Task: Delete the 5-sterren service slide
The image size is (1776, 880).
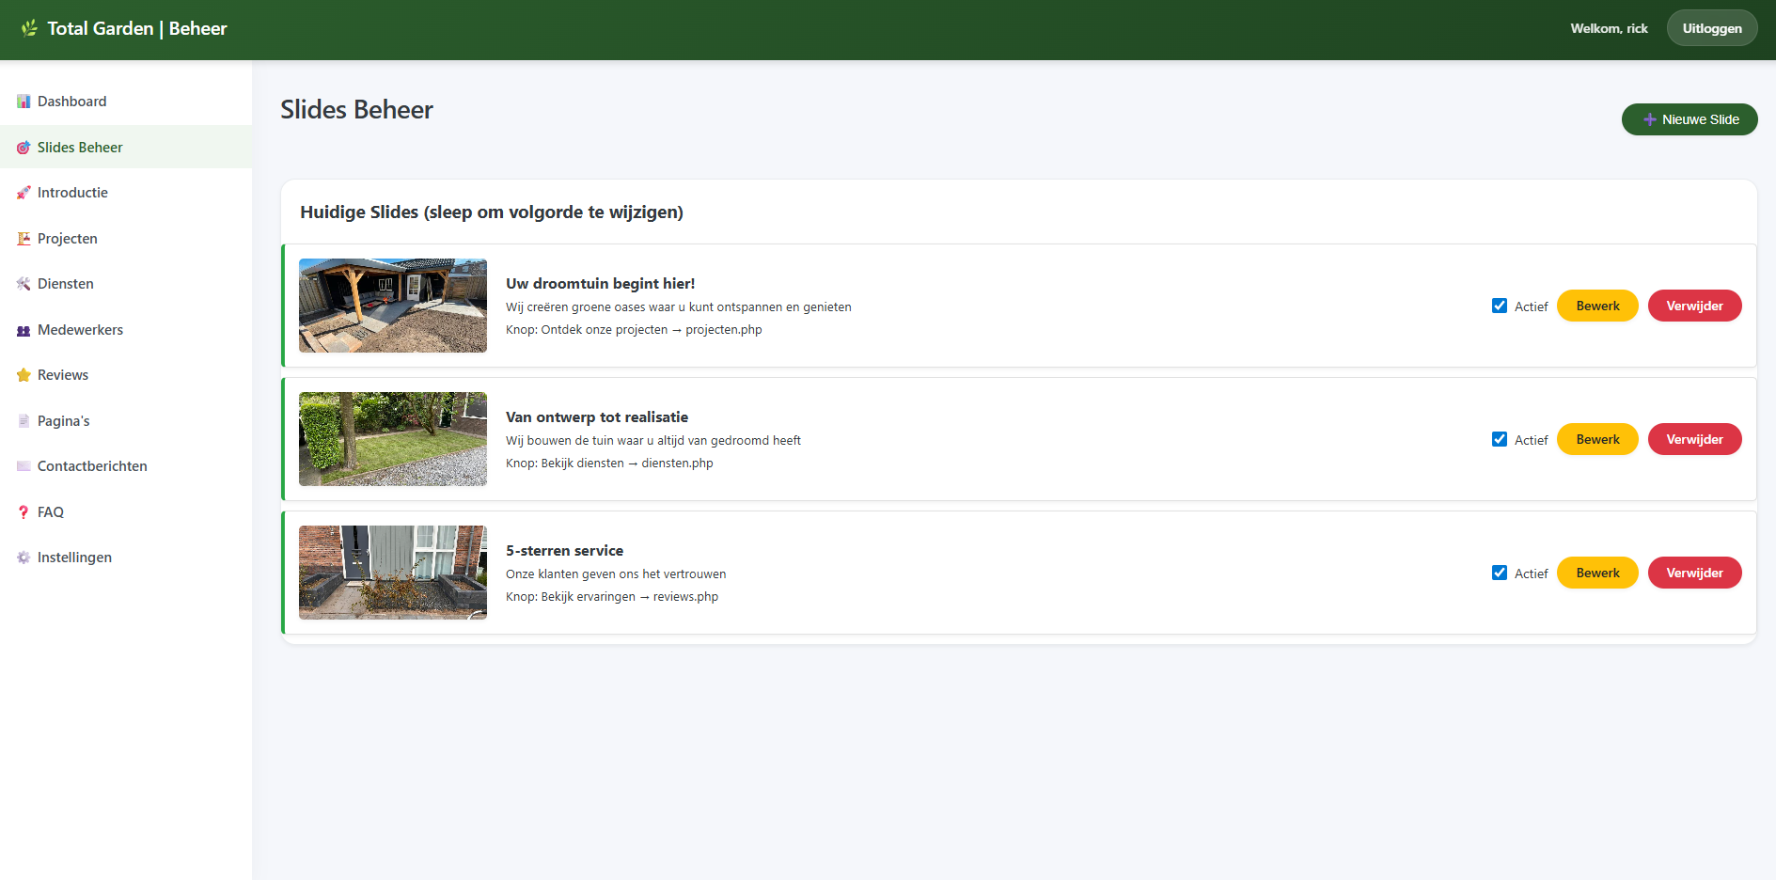Action: (1694, 573)
